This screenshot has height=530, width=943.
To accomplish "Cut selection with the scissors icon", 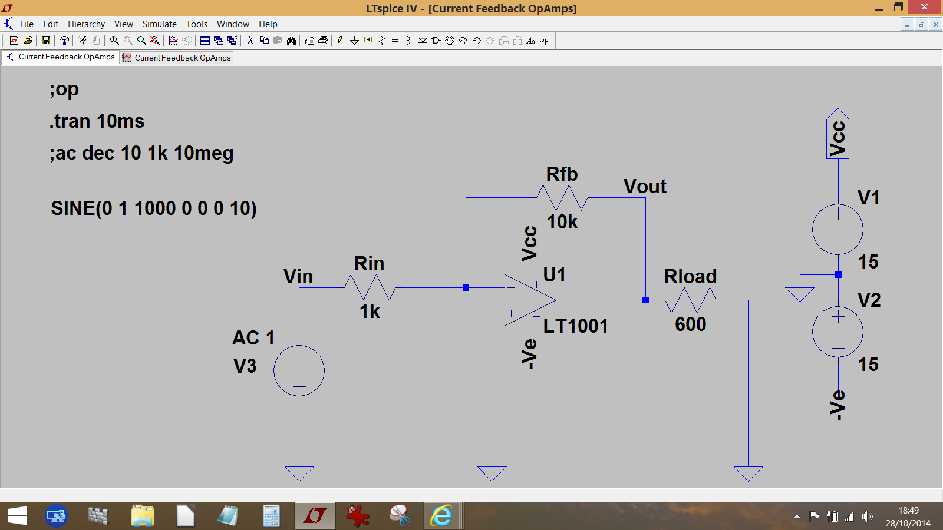I will pos(250,41).
